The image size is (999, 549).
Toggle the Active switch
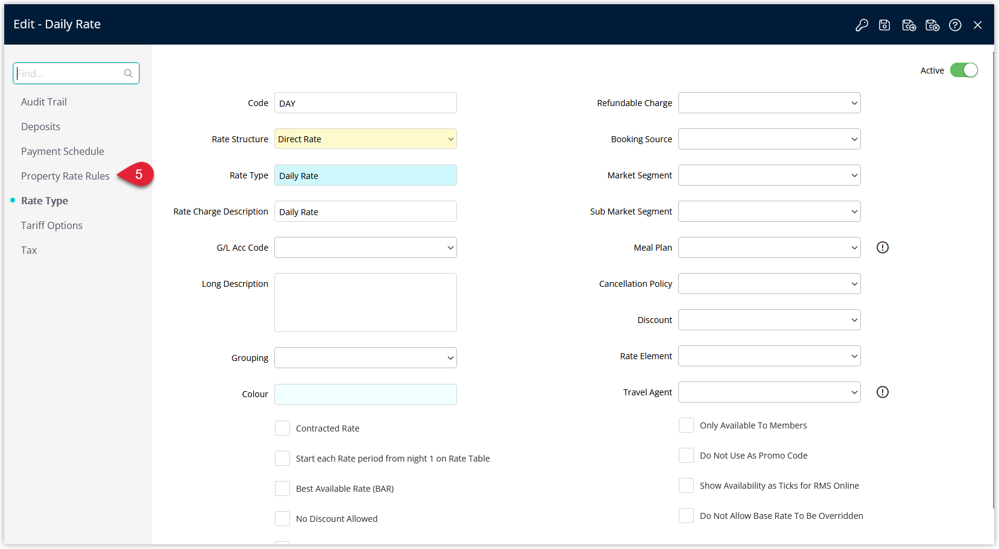(x=964, y=70)
